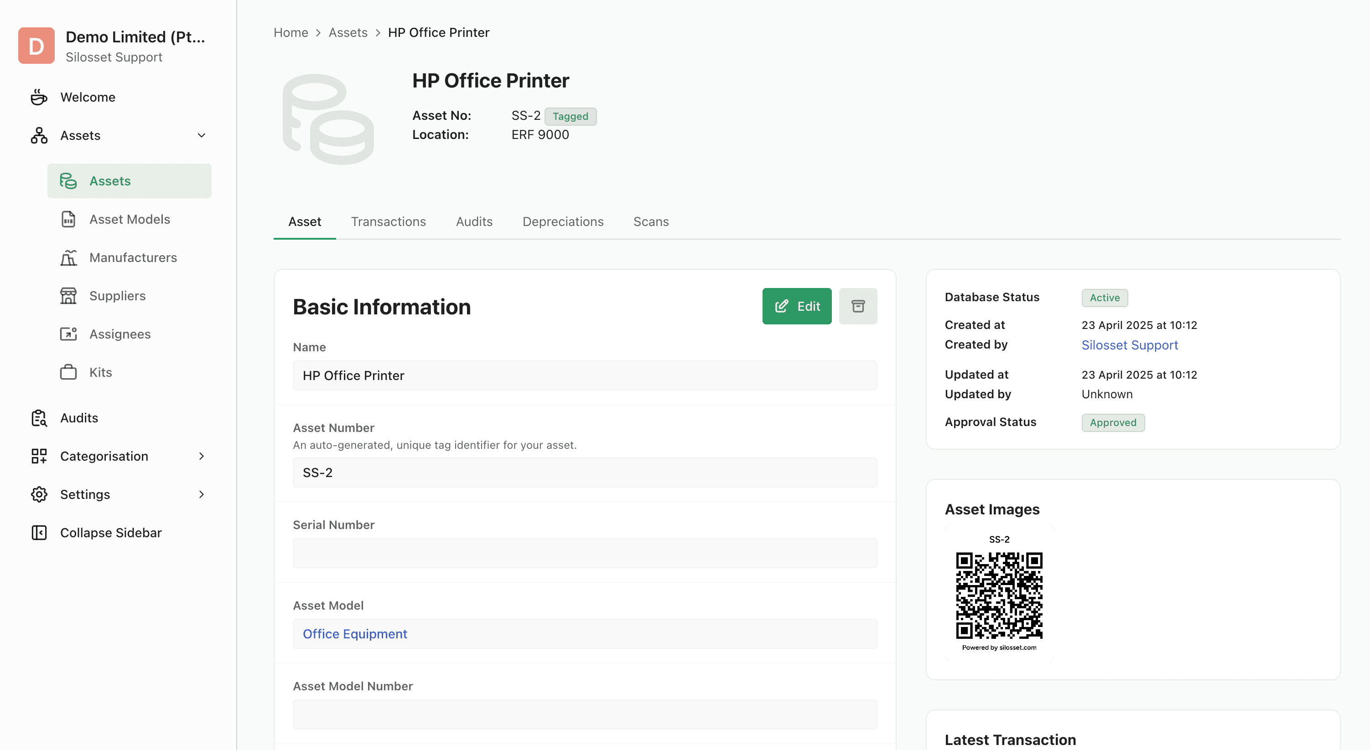Image resolution: width=1370 pixels, height=750 pixels.
Task: Click the Kits briefcase icon
Action: 68,372
